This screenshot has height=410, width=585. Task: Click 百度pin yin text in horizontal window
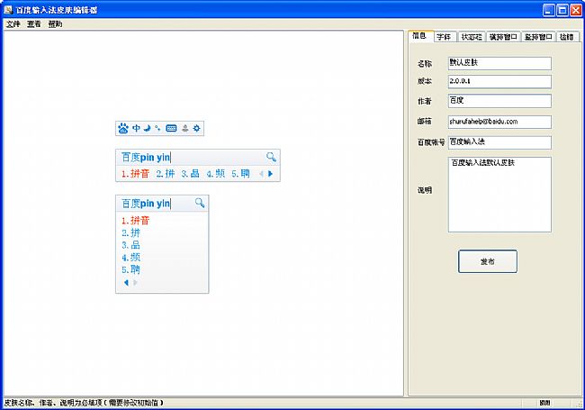[146, 157]
